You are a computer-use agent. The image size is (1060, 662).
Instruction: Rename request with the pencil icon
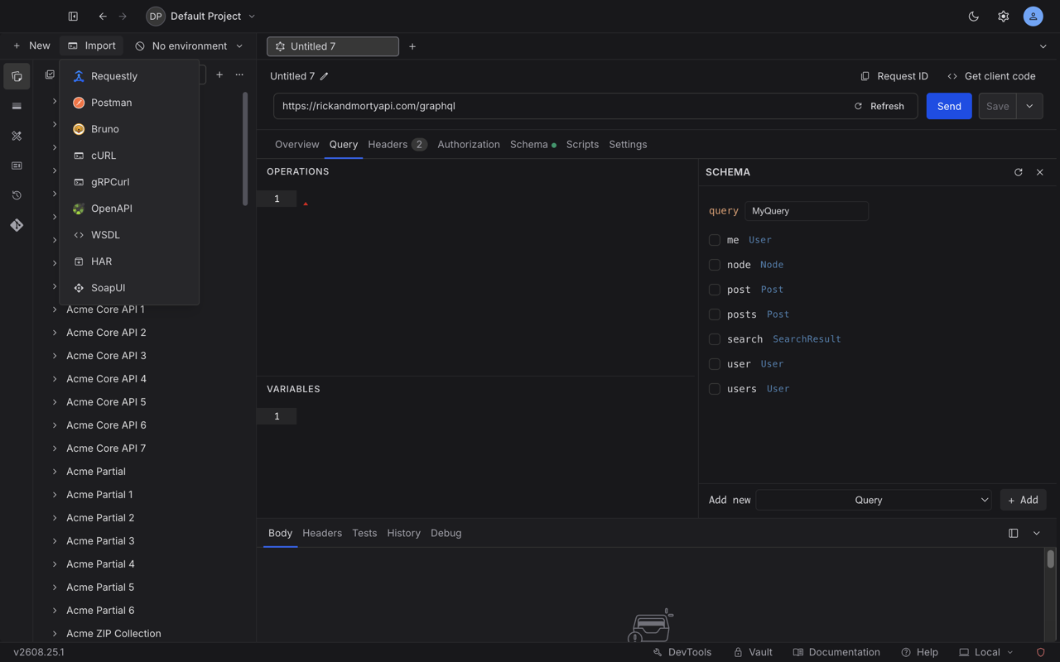tap(324, 76)
